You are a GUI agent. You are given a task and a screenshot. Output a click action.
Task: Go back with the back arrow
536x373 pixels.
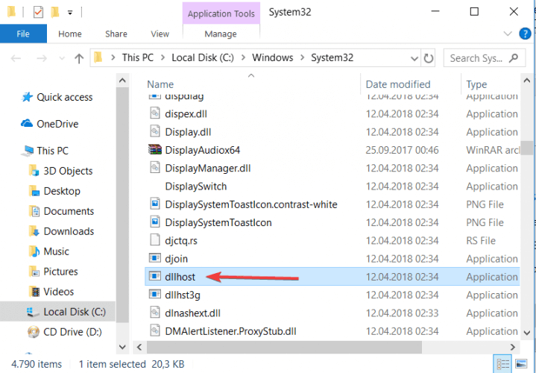[16, 58]
